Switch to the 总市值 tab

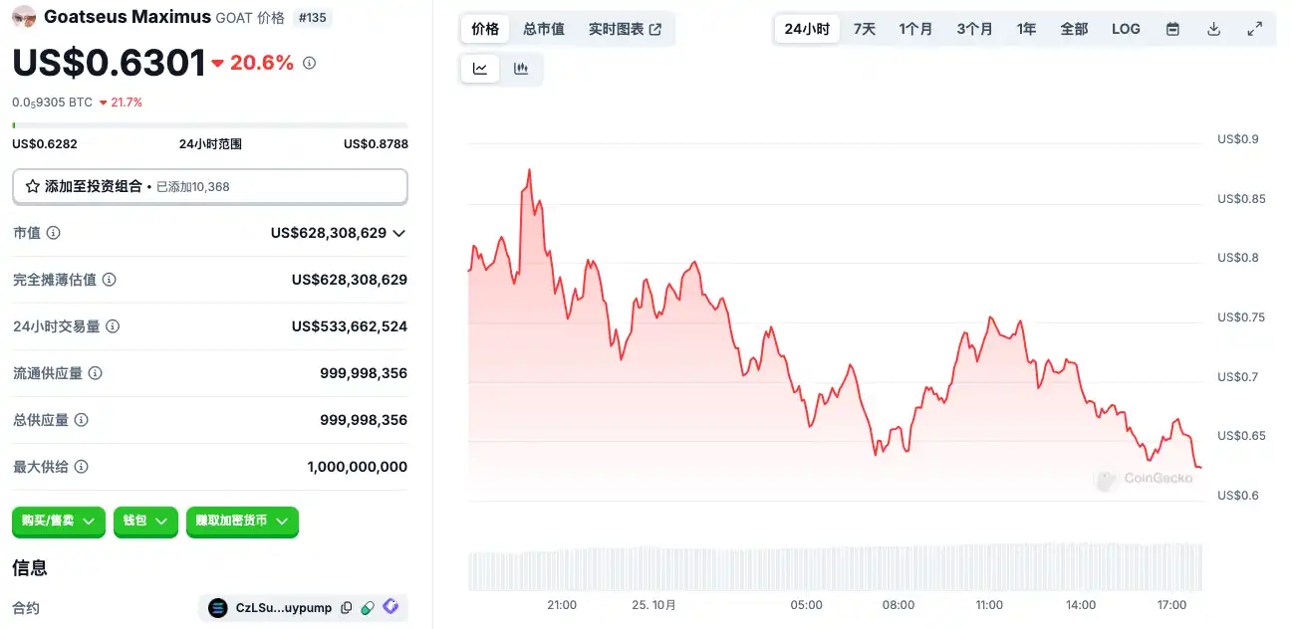(544, 29)
